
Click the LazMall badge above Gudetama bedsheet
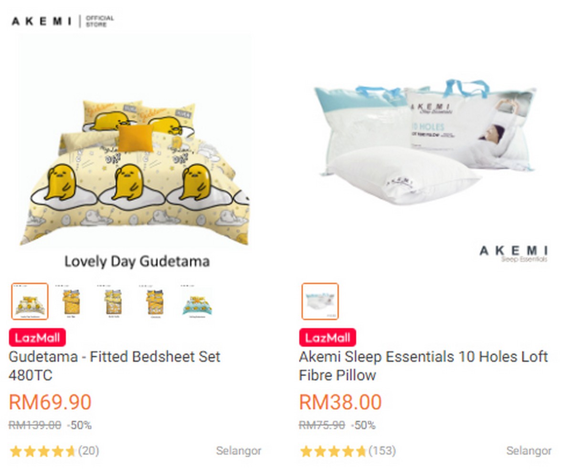click(x=37, y=338)
